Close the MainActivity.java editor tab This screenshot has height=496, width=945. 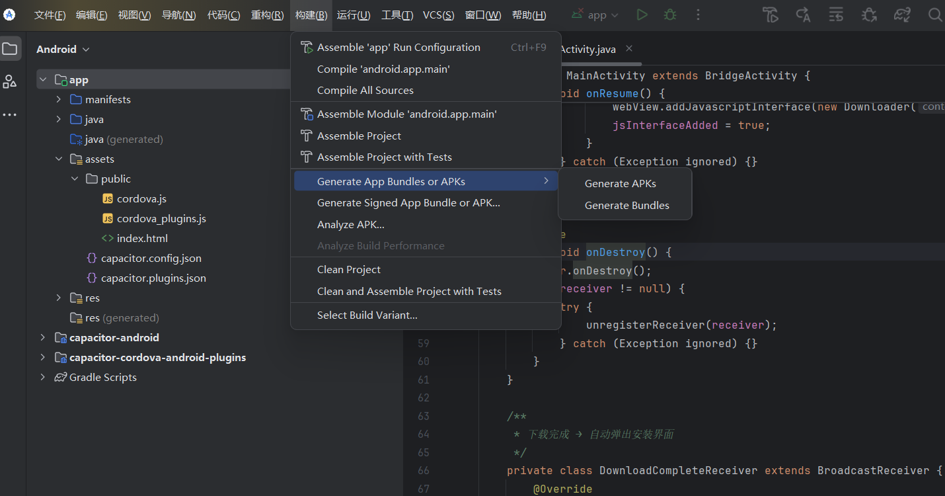(x=629, y=49)
